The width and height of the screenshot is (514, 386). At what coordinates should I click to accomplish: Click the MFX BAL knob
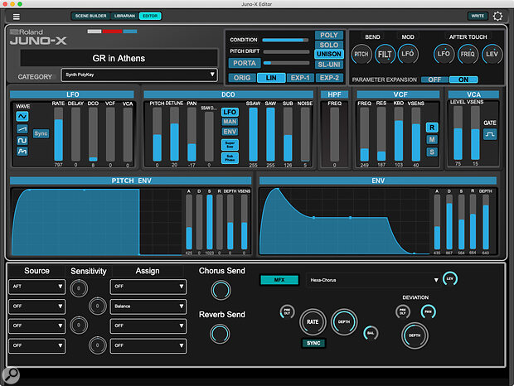pyautogui.click(x=371, y=333)
